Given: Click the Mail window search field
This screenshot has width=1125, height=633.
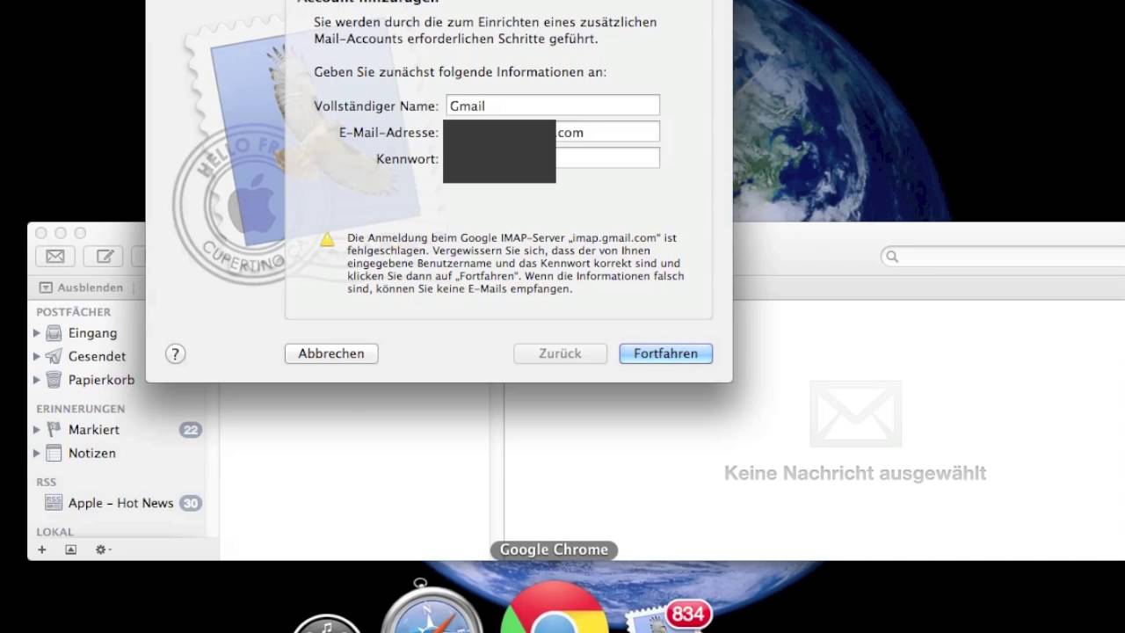Looking at the screenshot, I should point(1002,257).
